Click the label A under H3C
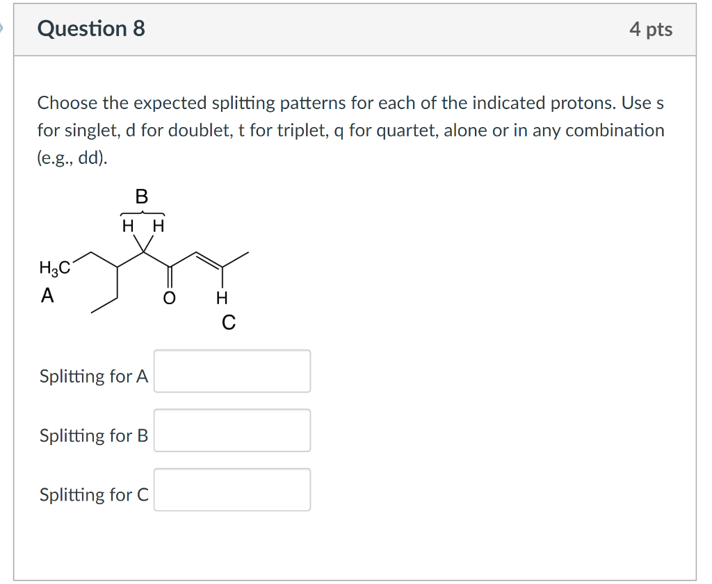 (x=47, y=295)
